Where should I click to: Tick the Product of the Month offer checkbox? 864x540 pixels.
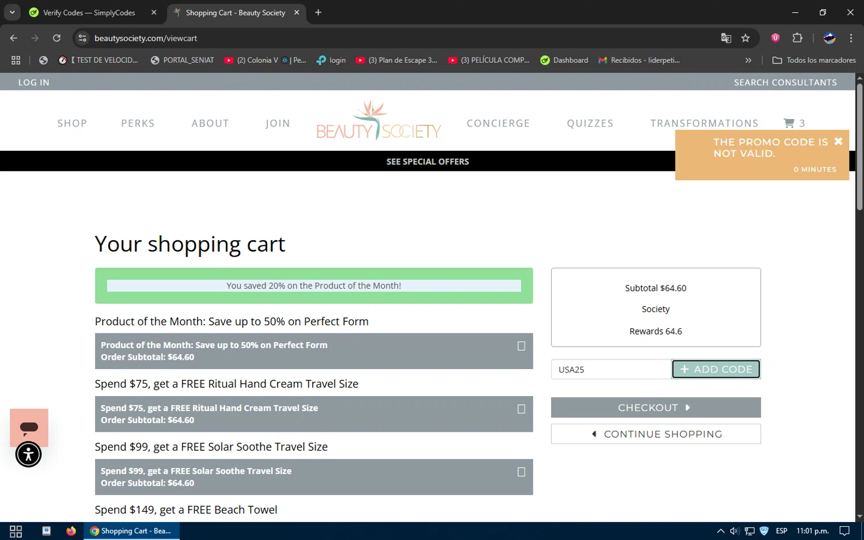[521, 346]
